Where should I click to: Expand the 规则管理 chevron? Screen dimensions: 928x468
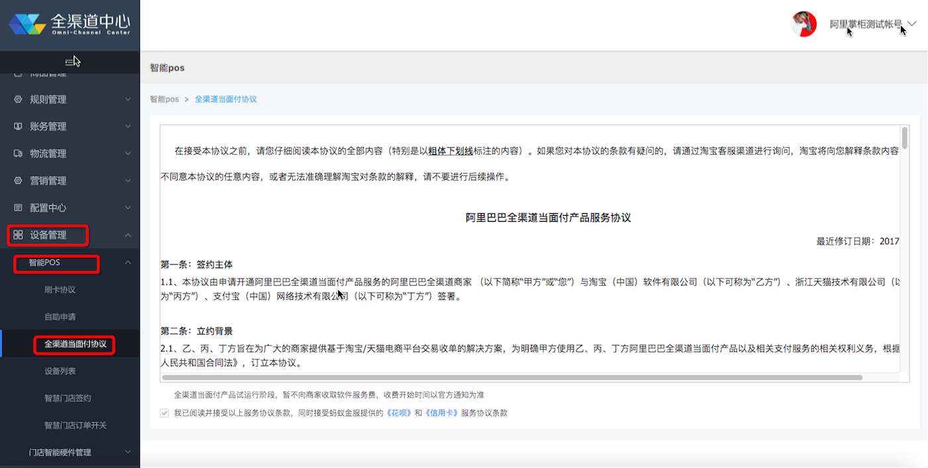(128, 99)
